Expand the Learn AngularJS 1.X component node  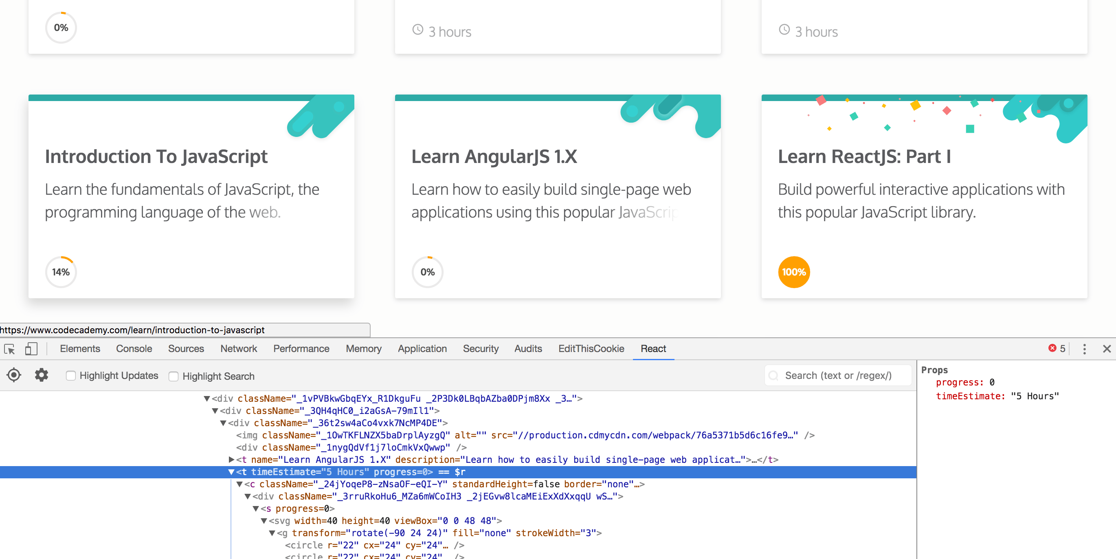tap(231, 460)
